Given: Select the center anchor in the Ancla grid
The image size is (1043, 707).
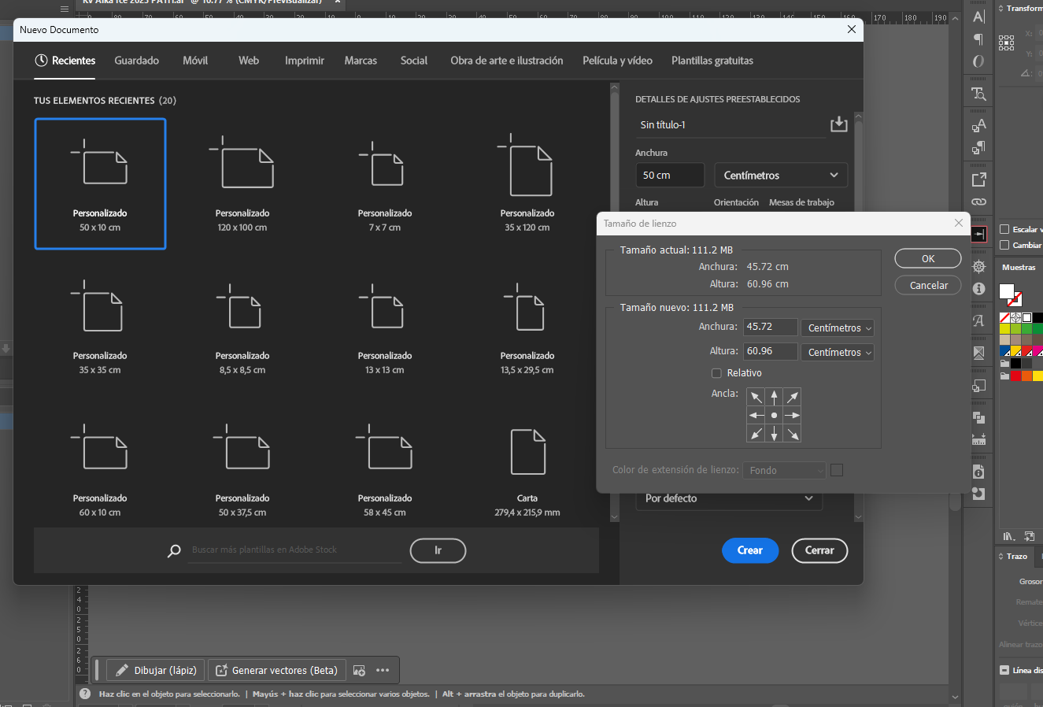Looking at the screenshot, I should pyautogui.click(x=774, y=415).
